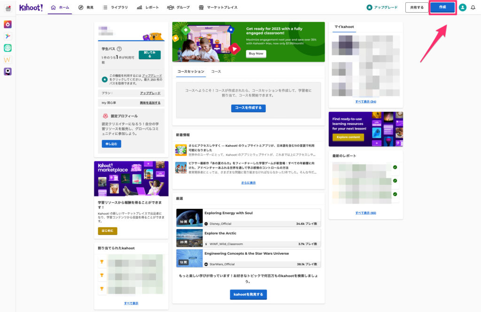The width and height of the screenshot is (481, 312).
Task: Click the Kahoot! logo
Action: 31,8
